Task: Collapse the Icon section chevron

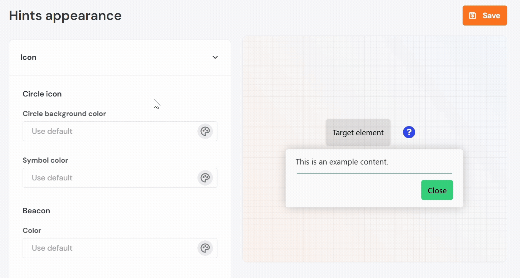Action: click(215, 57)
